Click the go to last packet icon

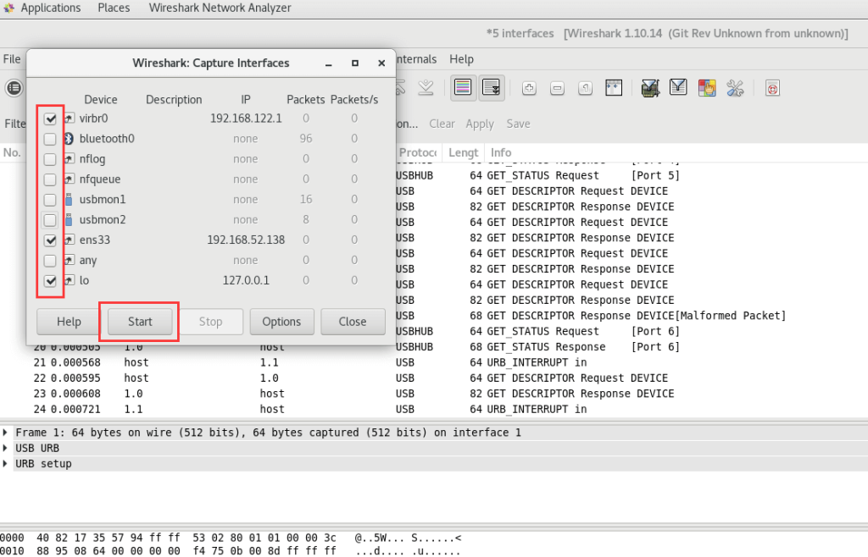click(426, 88)
